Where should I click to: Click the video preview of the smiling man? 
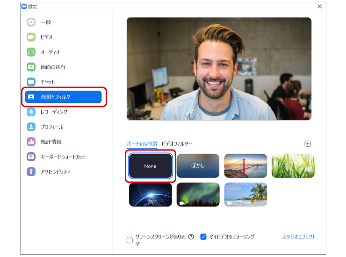[219, 69]
